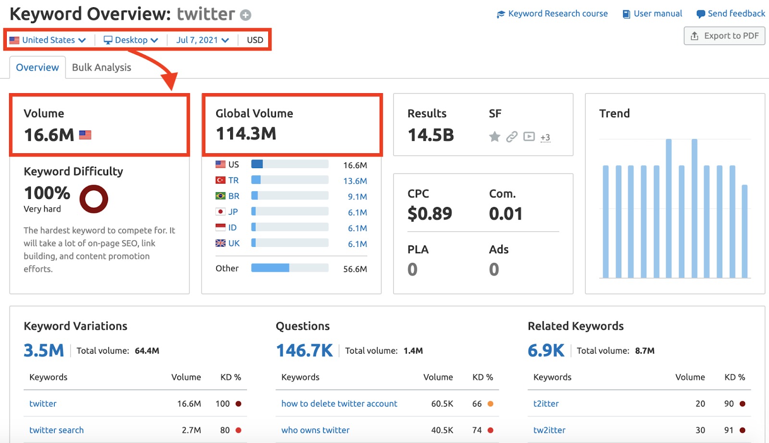Open the Jul 7, 2021 date dropdown

click(202, 40)
